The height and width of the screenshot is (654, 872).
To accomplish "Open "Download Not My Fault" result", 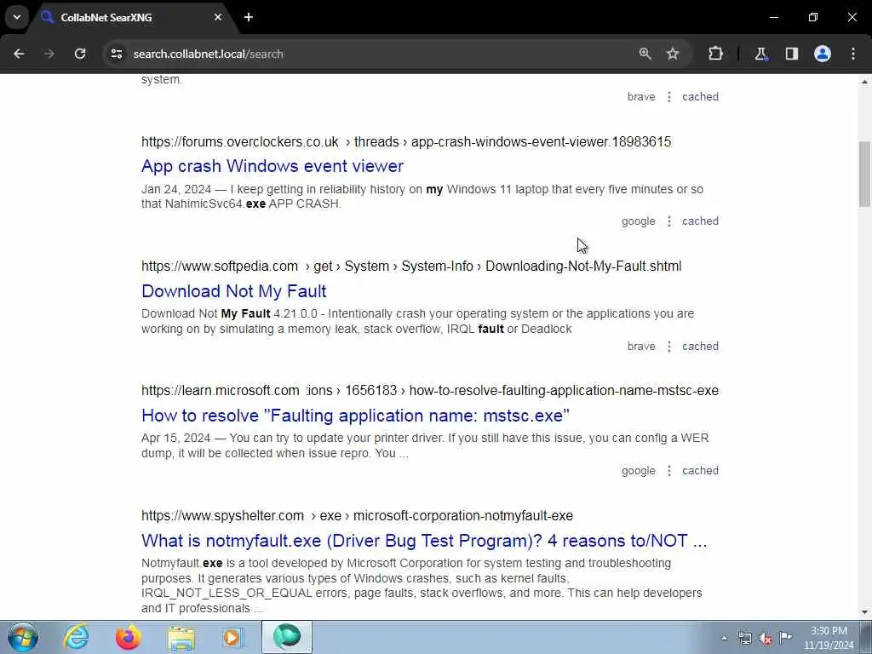I will (x=233, y=291).
